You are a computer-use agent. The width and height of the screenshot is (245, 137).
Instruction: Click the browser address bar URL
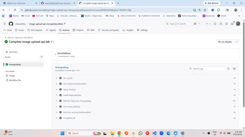click(78, 10)
